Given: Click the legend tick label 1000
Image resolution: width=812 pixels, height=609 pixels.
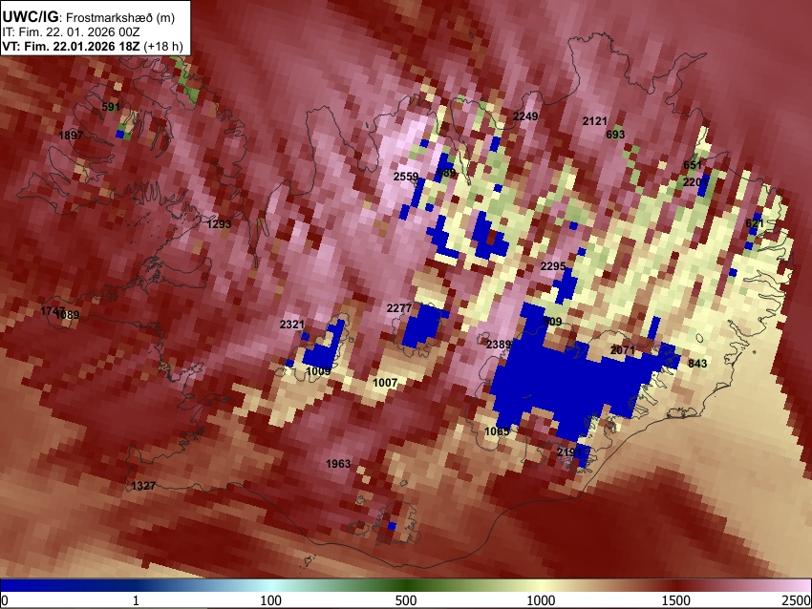Looking at the screenshot, I should (541, 600).
